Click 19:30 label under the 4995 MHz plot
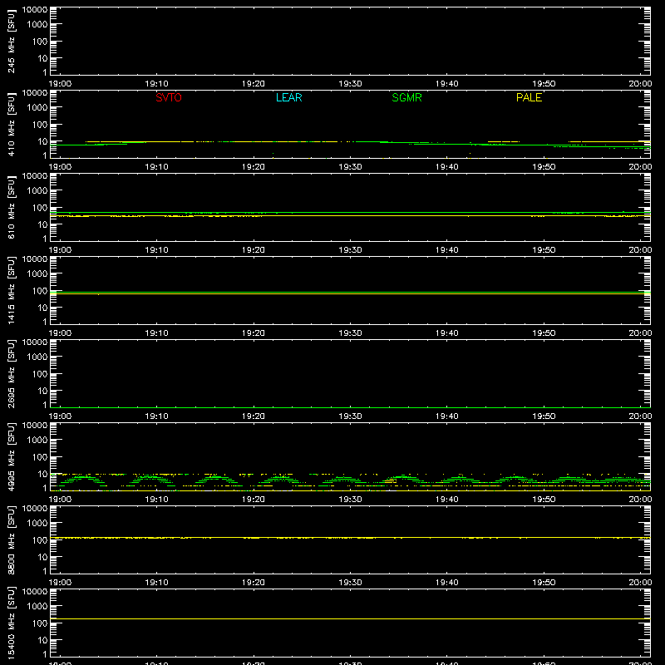The width and height of the screenshot is (665, 665). click(x=350, y=500)
